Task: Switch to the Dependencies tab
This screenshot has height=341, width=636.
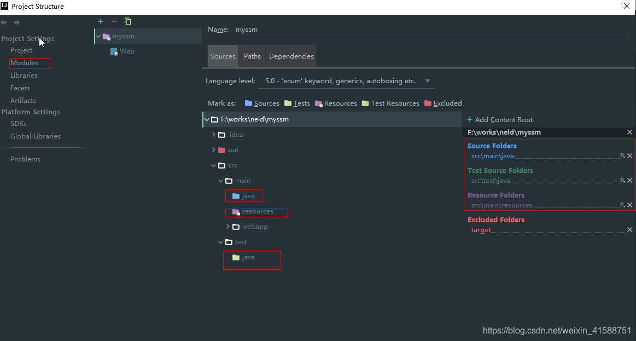Action: [x=291, y=55]
